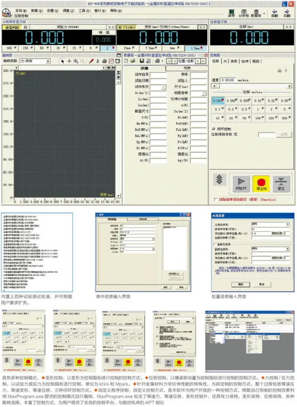Image resolution: width=297 pixels, height=407 pixels.
Task: Jump to last record in data board
Action: [x=202, y=61]
